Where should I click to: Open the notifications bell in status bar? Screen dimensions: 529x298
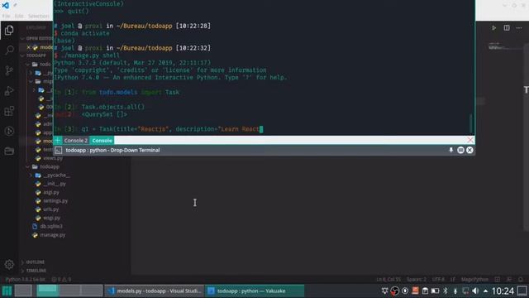click(x=521, y=280)
